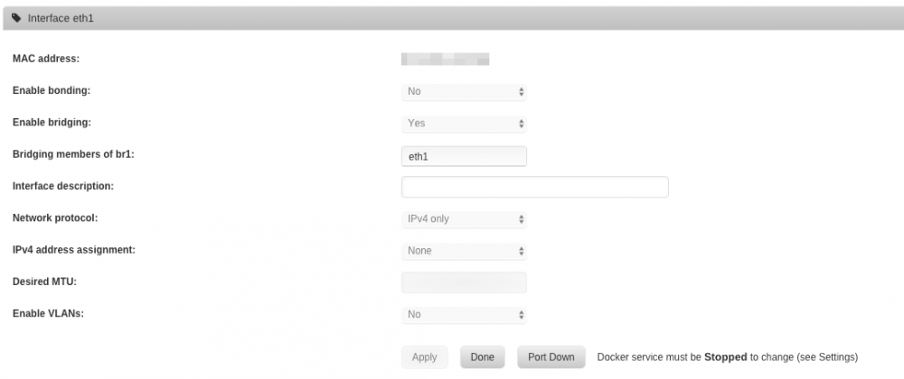Open the Enable bonding dropdown

pos(464,91)
